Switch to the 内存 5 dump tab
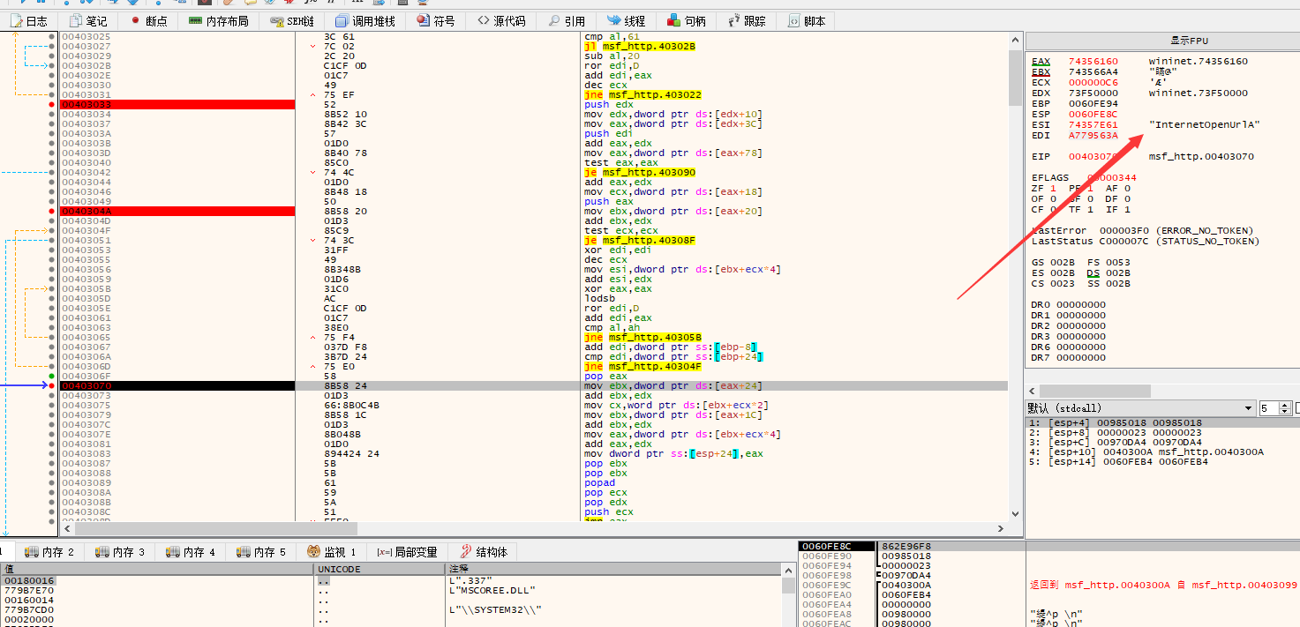The height and width of the screenshot is (627, 1300). point(260,552)
